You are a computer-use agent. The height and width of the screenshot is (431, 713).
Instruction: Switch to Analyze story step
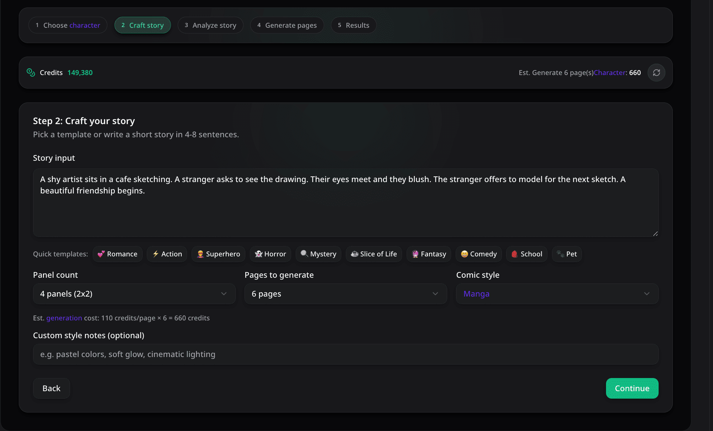coord(210,25)
